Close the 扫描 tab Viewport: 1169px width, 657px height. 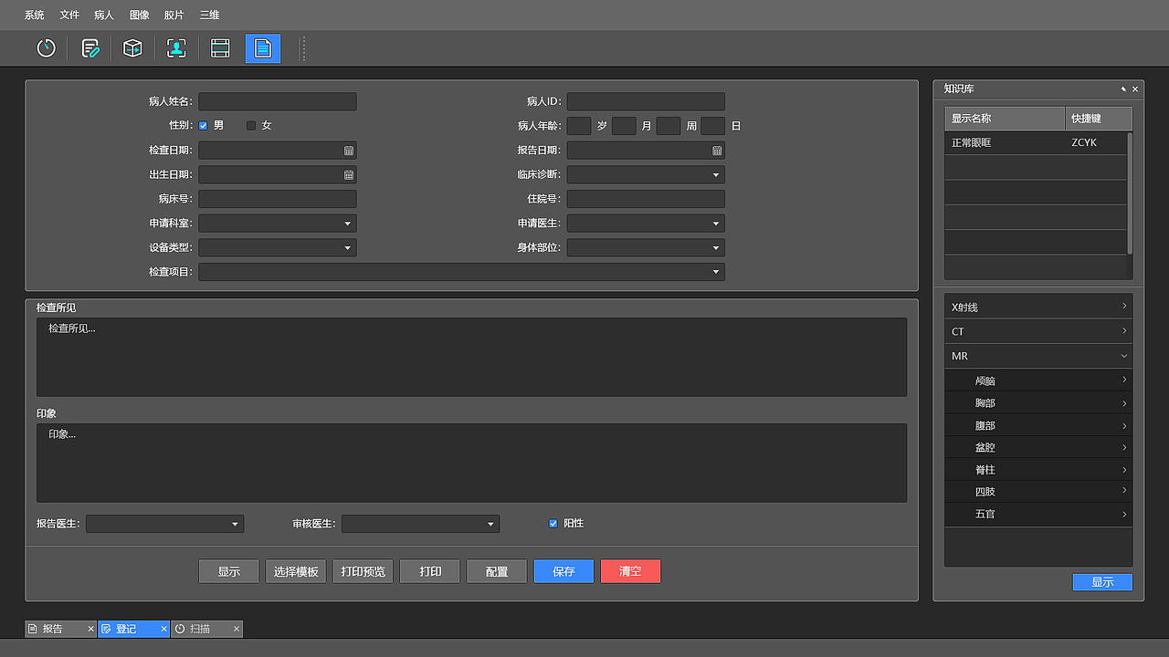(237, 629)
